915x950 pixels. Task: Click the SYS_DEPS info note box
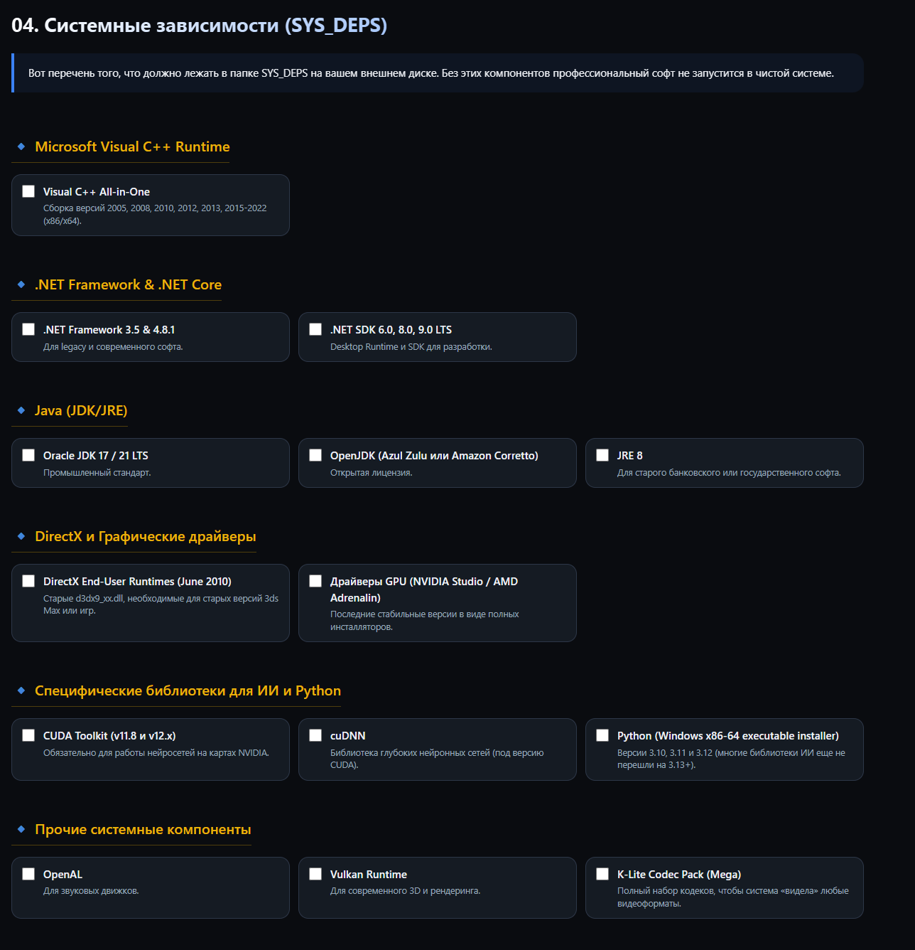click(438, 73)
